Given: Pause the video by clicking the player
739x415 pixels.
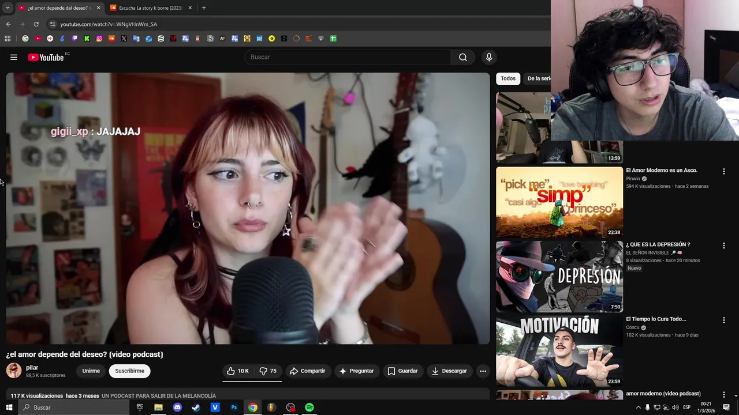Looking at the screenshot, I should click(x=248, y=208).
